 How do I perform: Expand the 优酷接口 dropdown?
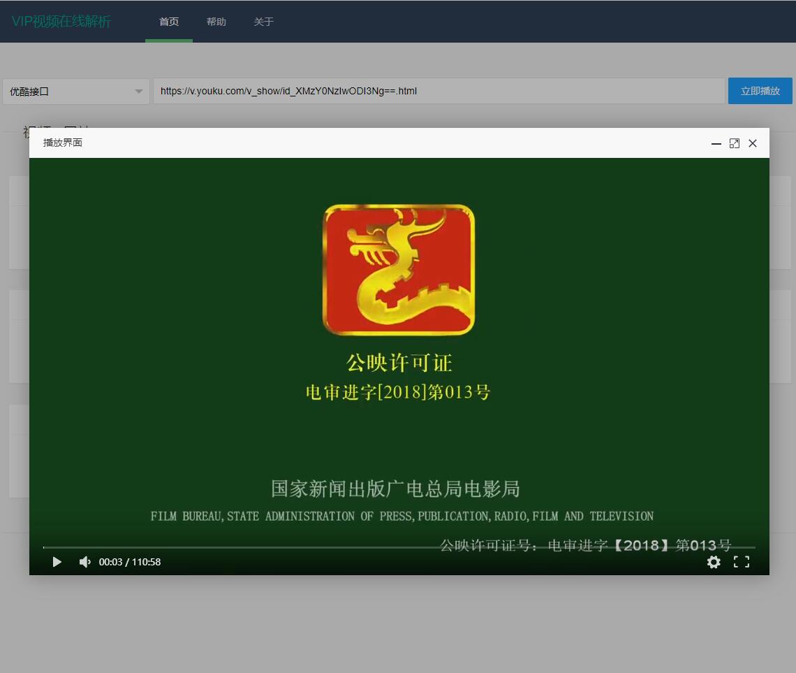(x=76, y=92)
